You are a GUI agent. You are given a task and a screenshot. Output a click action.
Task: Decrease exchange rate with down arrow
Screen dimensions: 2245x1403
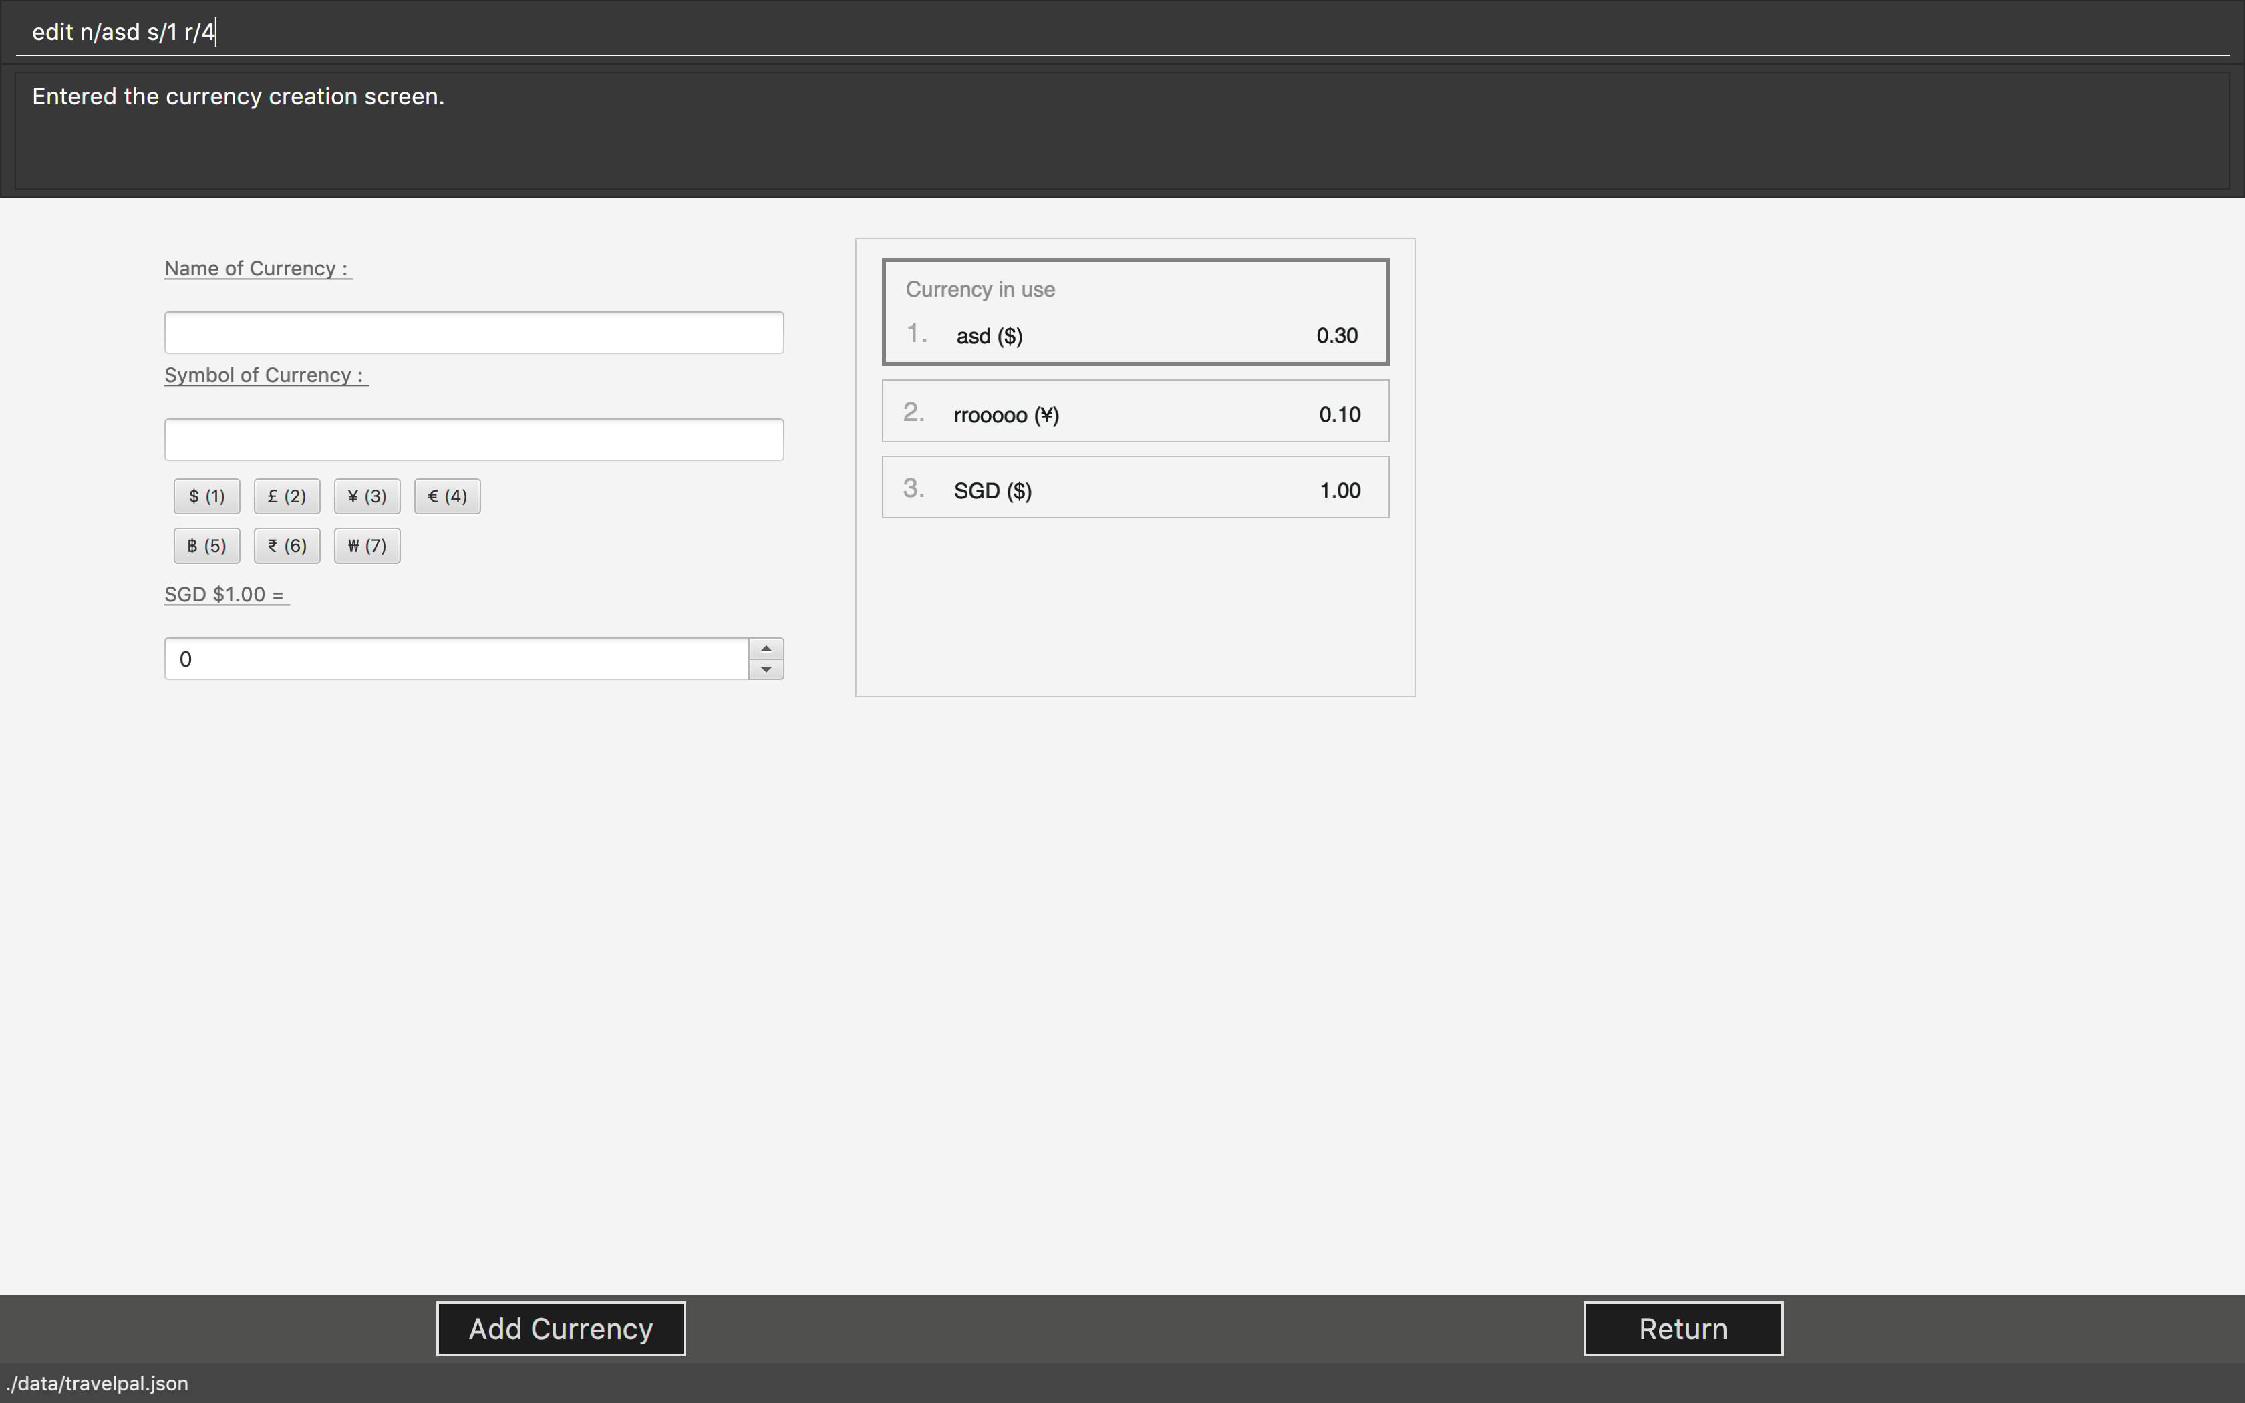click(x=766, y=669)
